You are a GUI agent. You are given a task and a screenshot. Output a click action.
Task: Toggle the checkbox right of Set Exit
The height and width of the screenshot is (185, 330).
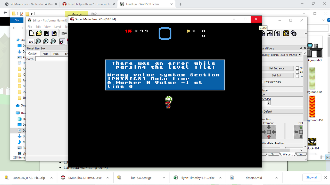pyautogui.click(x=297, y=76)
